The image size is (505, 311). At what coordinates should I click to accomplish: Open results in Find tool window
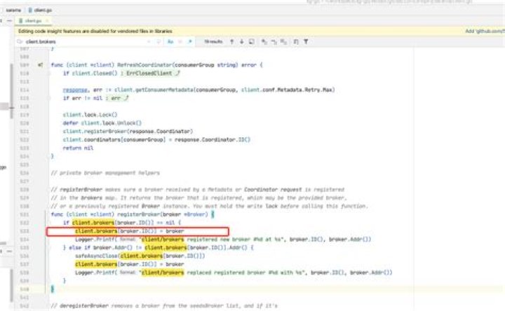coord(252,41)
